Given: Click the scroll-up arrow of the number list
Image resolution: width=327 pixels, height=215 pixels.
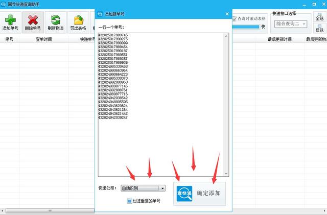Looking at the screenshot, I should pyautogui.click(x=226, y=36).
